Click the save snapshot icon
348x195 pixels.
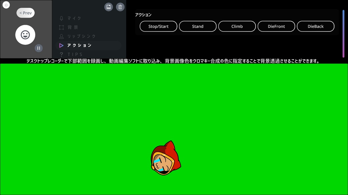tap(108, 6)
